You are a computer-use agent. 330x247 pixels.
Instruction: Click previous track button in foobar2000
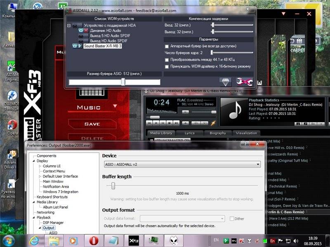tap(149, 123)
